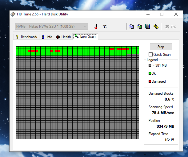Click the green Ok legend swatch

tap(150, 73)
